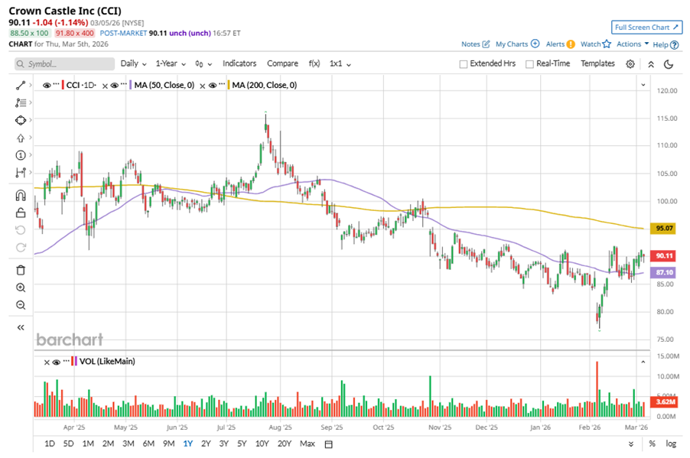
Task: Open the f(x) expressions menu
Action: [x=314, y=63]
